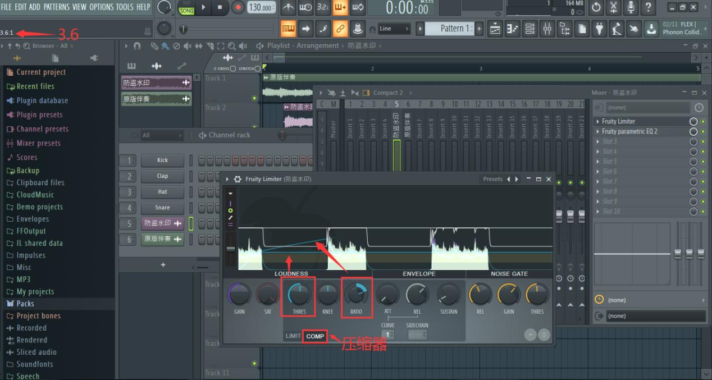Toggle the metronome in the toolbar
This screenshot has height=380, width=712.
(x=288, y=8)
